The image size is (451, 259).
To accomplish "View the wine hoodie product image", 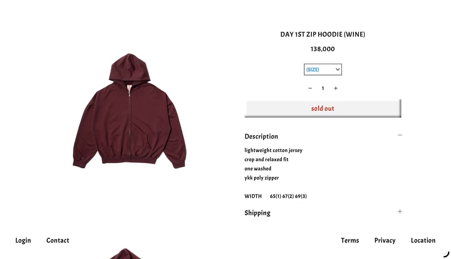I will pos(129,111).
